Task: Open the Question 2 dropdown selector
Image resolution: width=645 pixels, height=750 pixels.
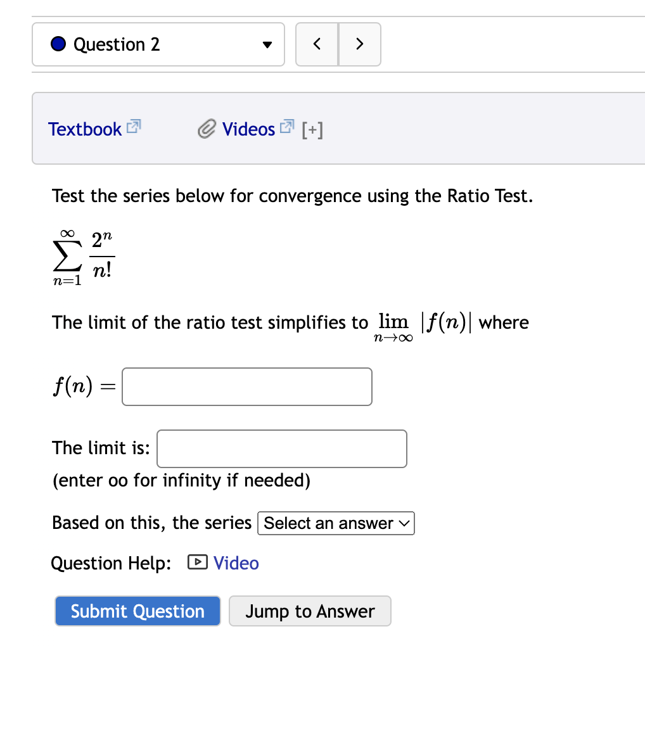Action: (x=267, y=44)
